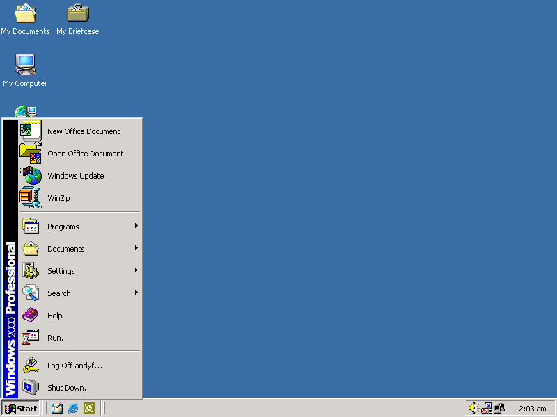Click the 12:03 am taskbar clock
Screen dimensions: 557x417
click(531, 409)
